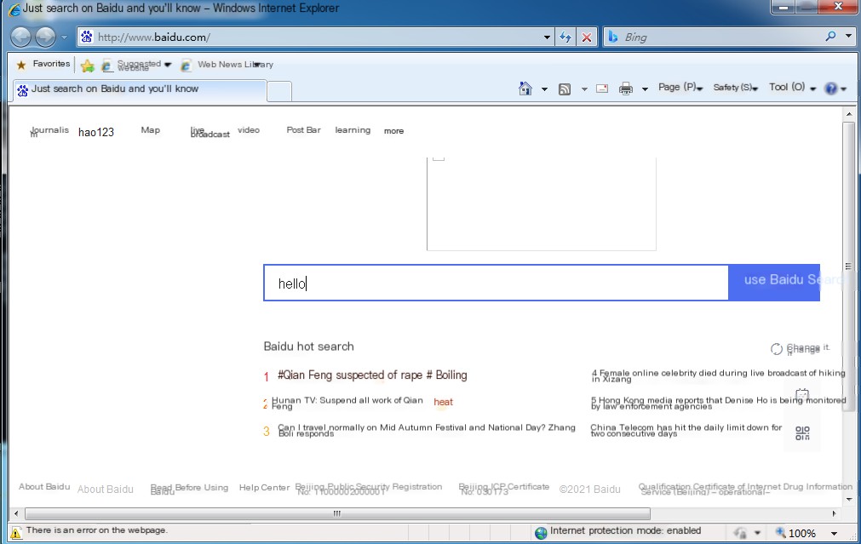Click the horizontal scrollbar thumb
This screenshot has height=544, width=861.
[x=337, y=514]
